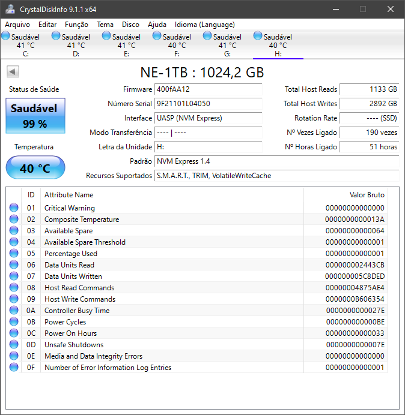Image resolution: width=405 pixels, height=415 pixels.
Task: Select the Percentage Used attribute name
Action: tap(70, 254)
